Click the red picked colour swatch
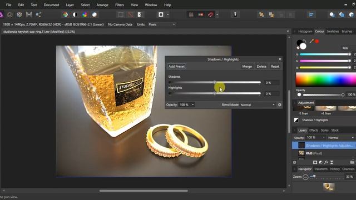The height and width of the screenshot is (200, 356). click(x=317, y=41)
